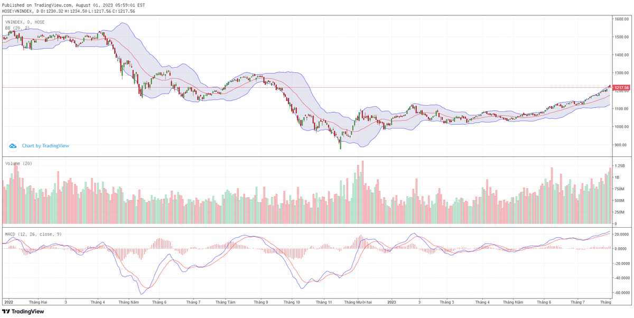The height and width of the screenshot is (318, 634).
Task: Click 'Tháng Tám' on the time axis
Action: (x=226, y=302)
